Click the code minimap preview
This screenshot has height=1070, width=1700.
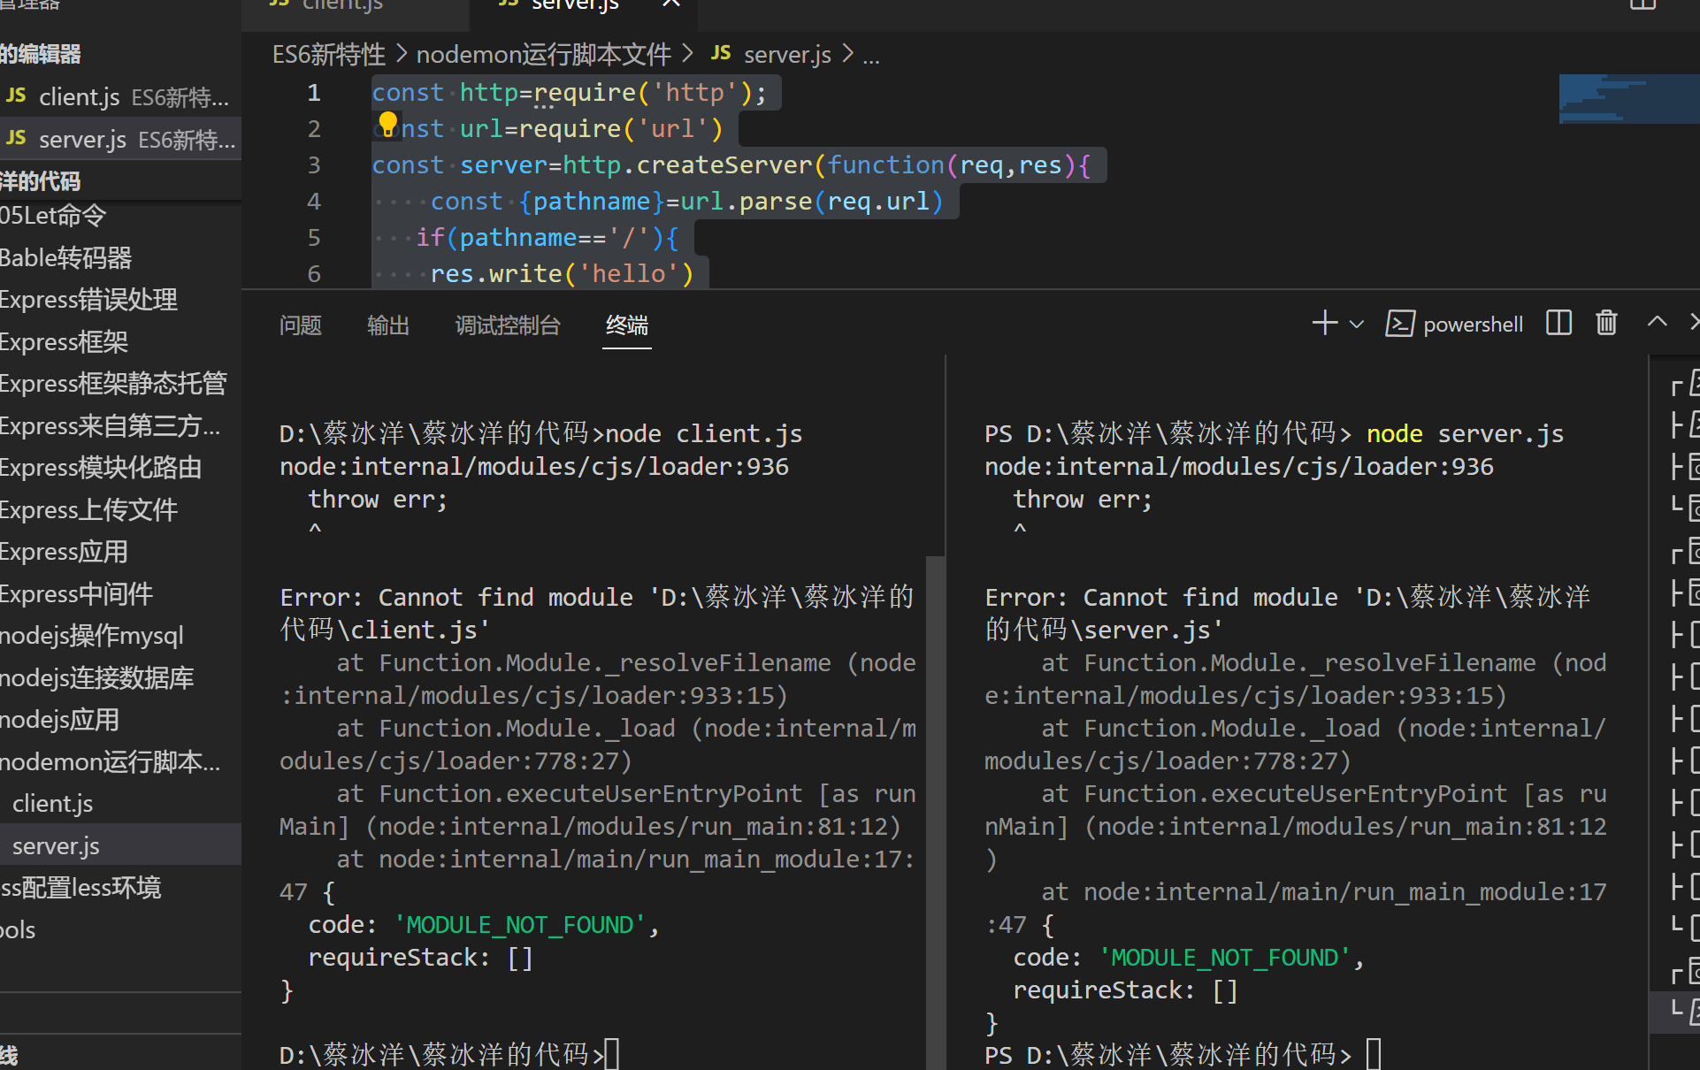(x=1628, y=99)
